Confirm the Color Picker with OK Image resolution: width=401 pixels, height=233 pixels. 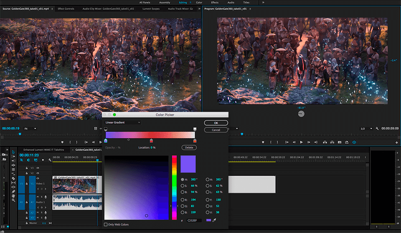click(x=216, y=123)
